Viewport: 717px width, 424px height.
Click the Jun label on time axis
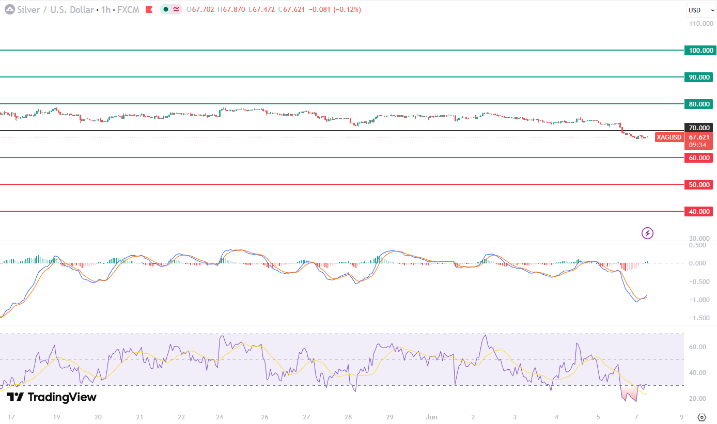click(430, 417)
